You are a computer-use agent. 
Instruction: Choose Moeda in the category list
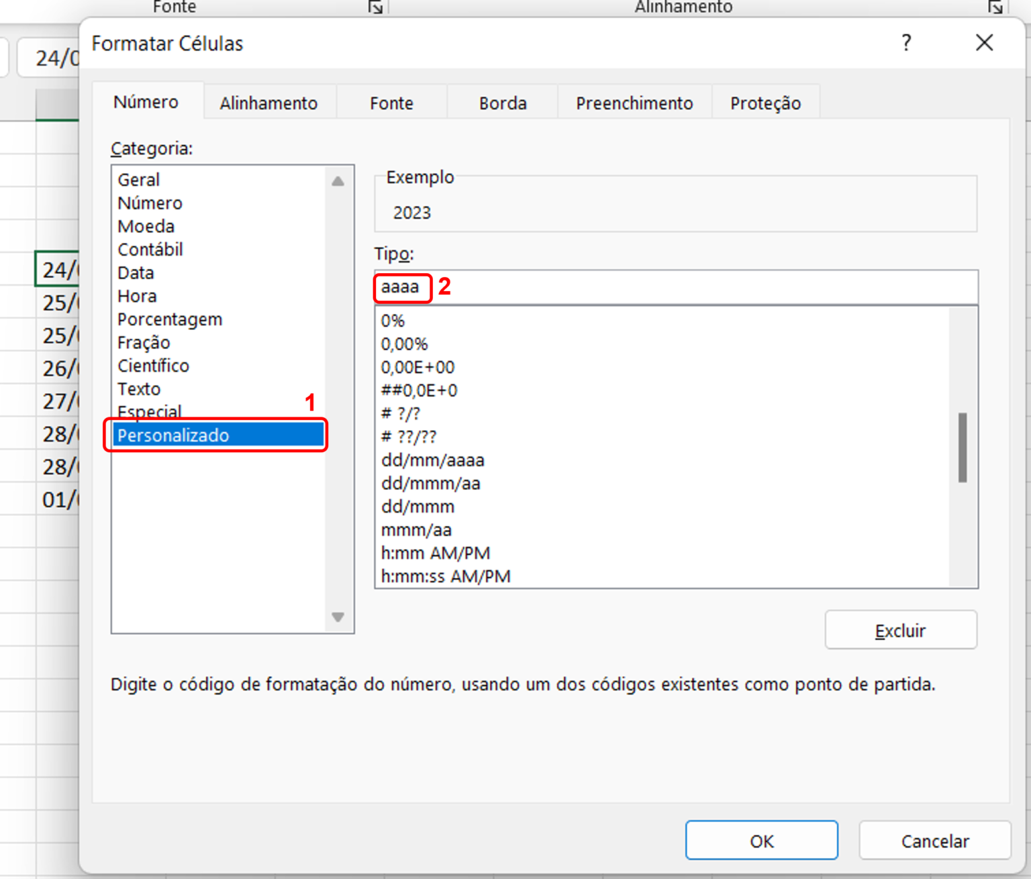(145, 226)
